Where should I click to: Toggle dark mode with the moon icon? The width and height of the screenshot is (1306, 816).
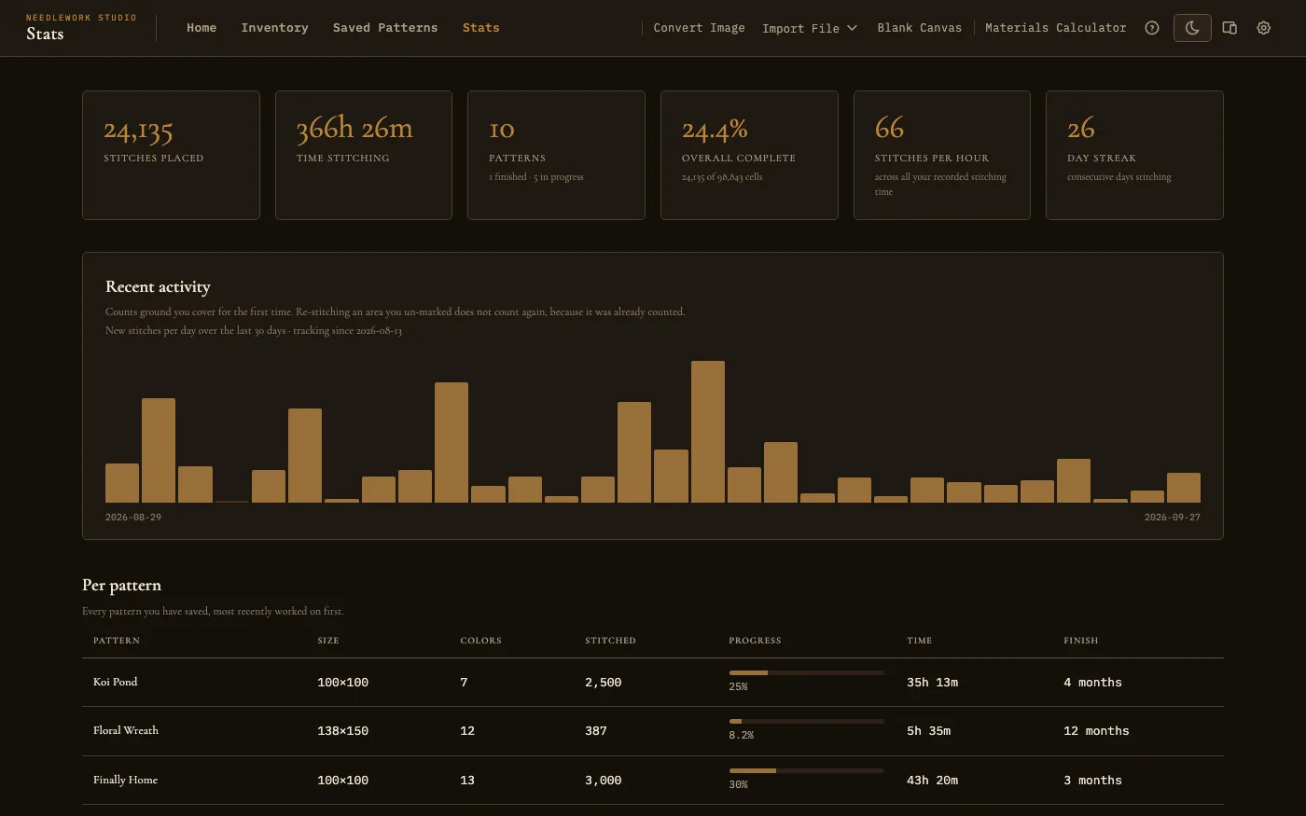[1192, 28]
